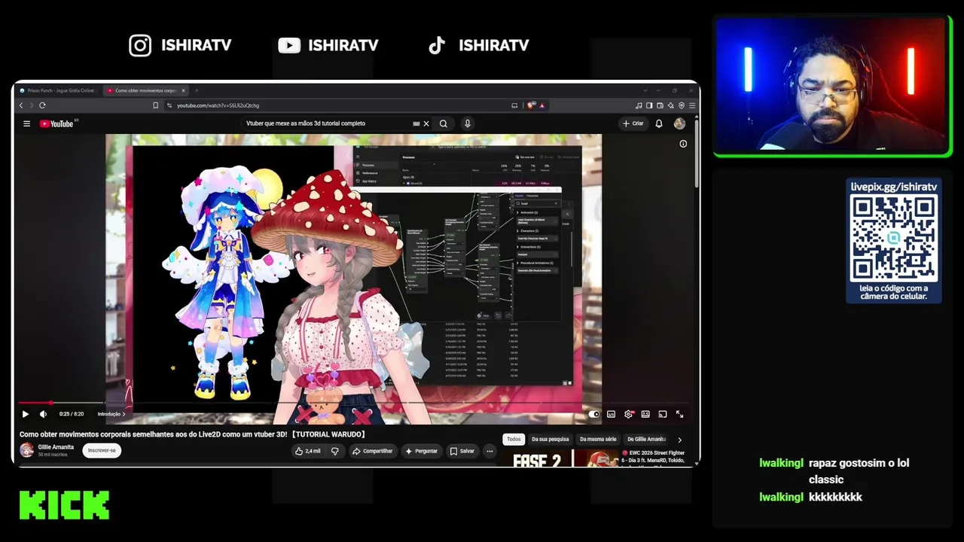Select the Todos filter chip

[x=514, y=439]
